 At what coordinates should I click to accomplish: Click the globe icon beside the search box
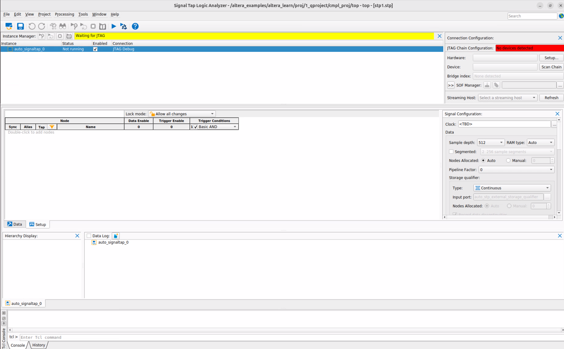pos(561,16)
